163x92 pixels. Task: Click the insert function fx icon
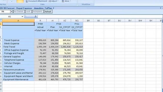pyautogui.click(x=35, y=16)
